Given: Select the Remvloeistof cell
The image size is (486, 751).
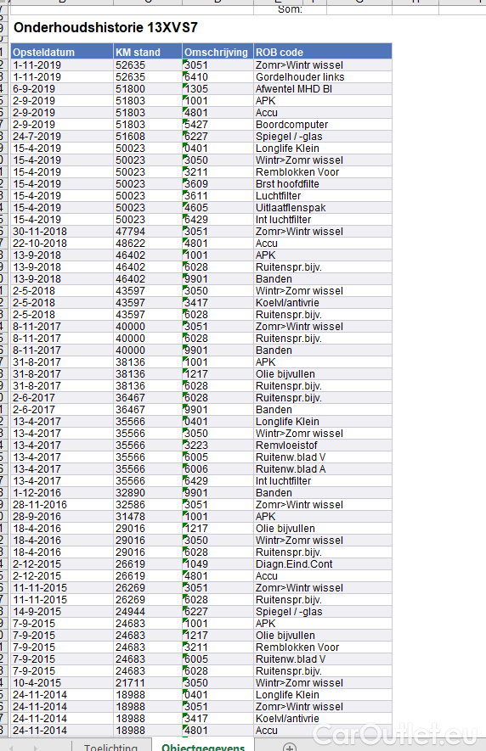Looking at the screenshot, I should point(322,445).
